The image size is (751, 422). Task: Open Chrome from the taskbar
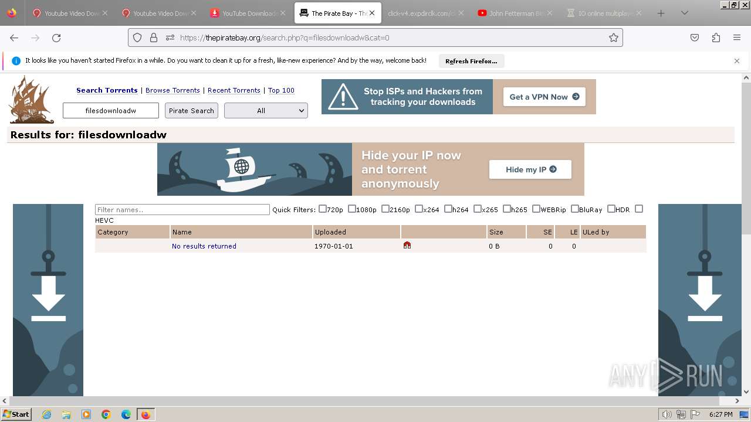106,414
